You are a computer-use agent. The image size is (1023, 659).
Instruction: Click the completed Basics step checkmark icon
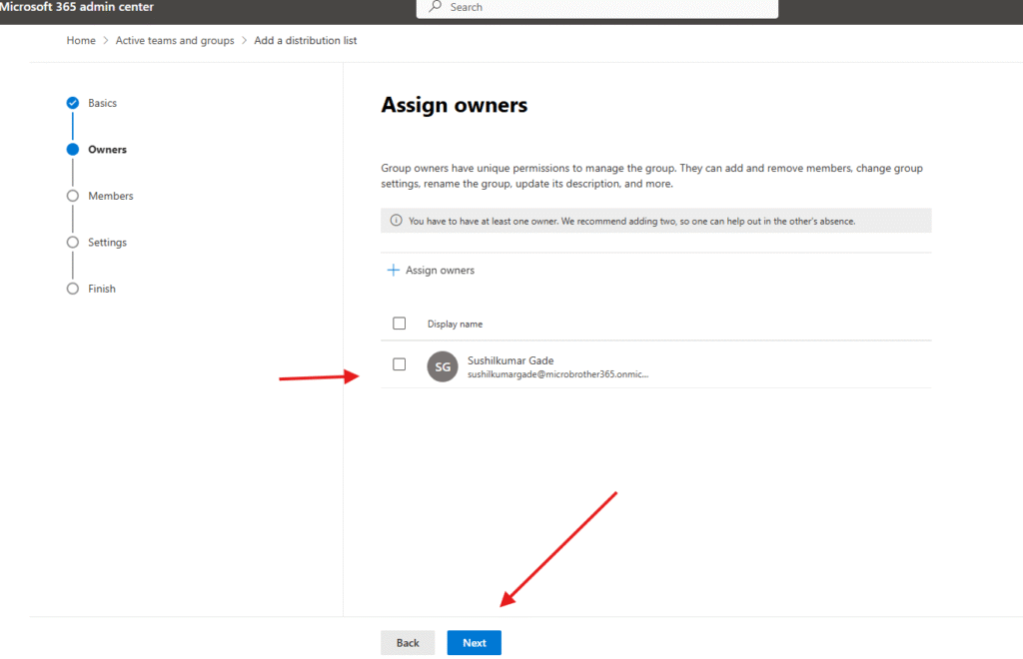point(72,103)
